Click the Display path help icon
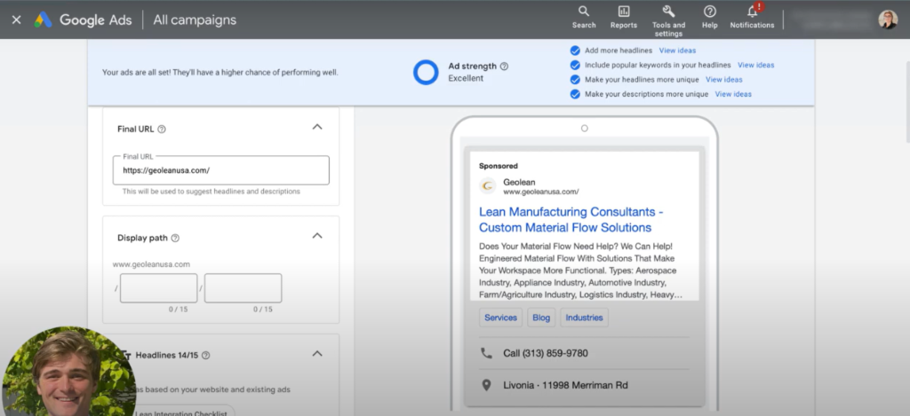 pyautogui.click(x=175, y=238)
